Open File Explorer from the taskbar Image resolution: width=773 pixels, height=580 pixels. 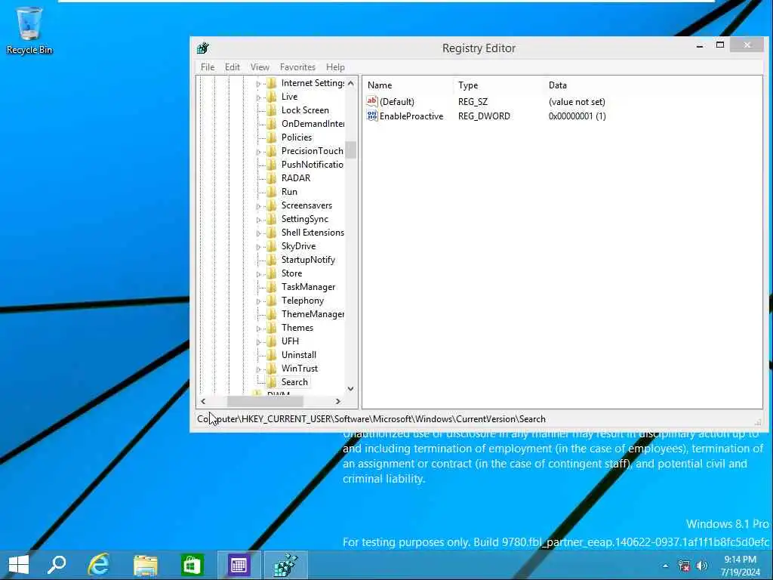[146, 565]
